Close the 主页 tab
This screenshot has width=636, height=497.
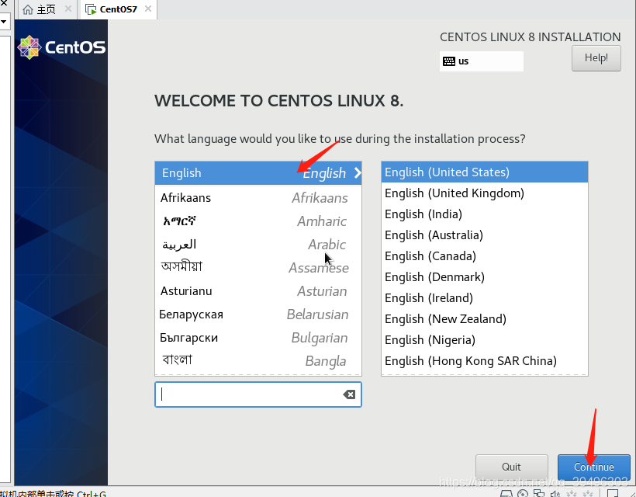point(68,9)
